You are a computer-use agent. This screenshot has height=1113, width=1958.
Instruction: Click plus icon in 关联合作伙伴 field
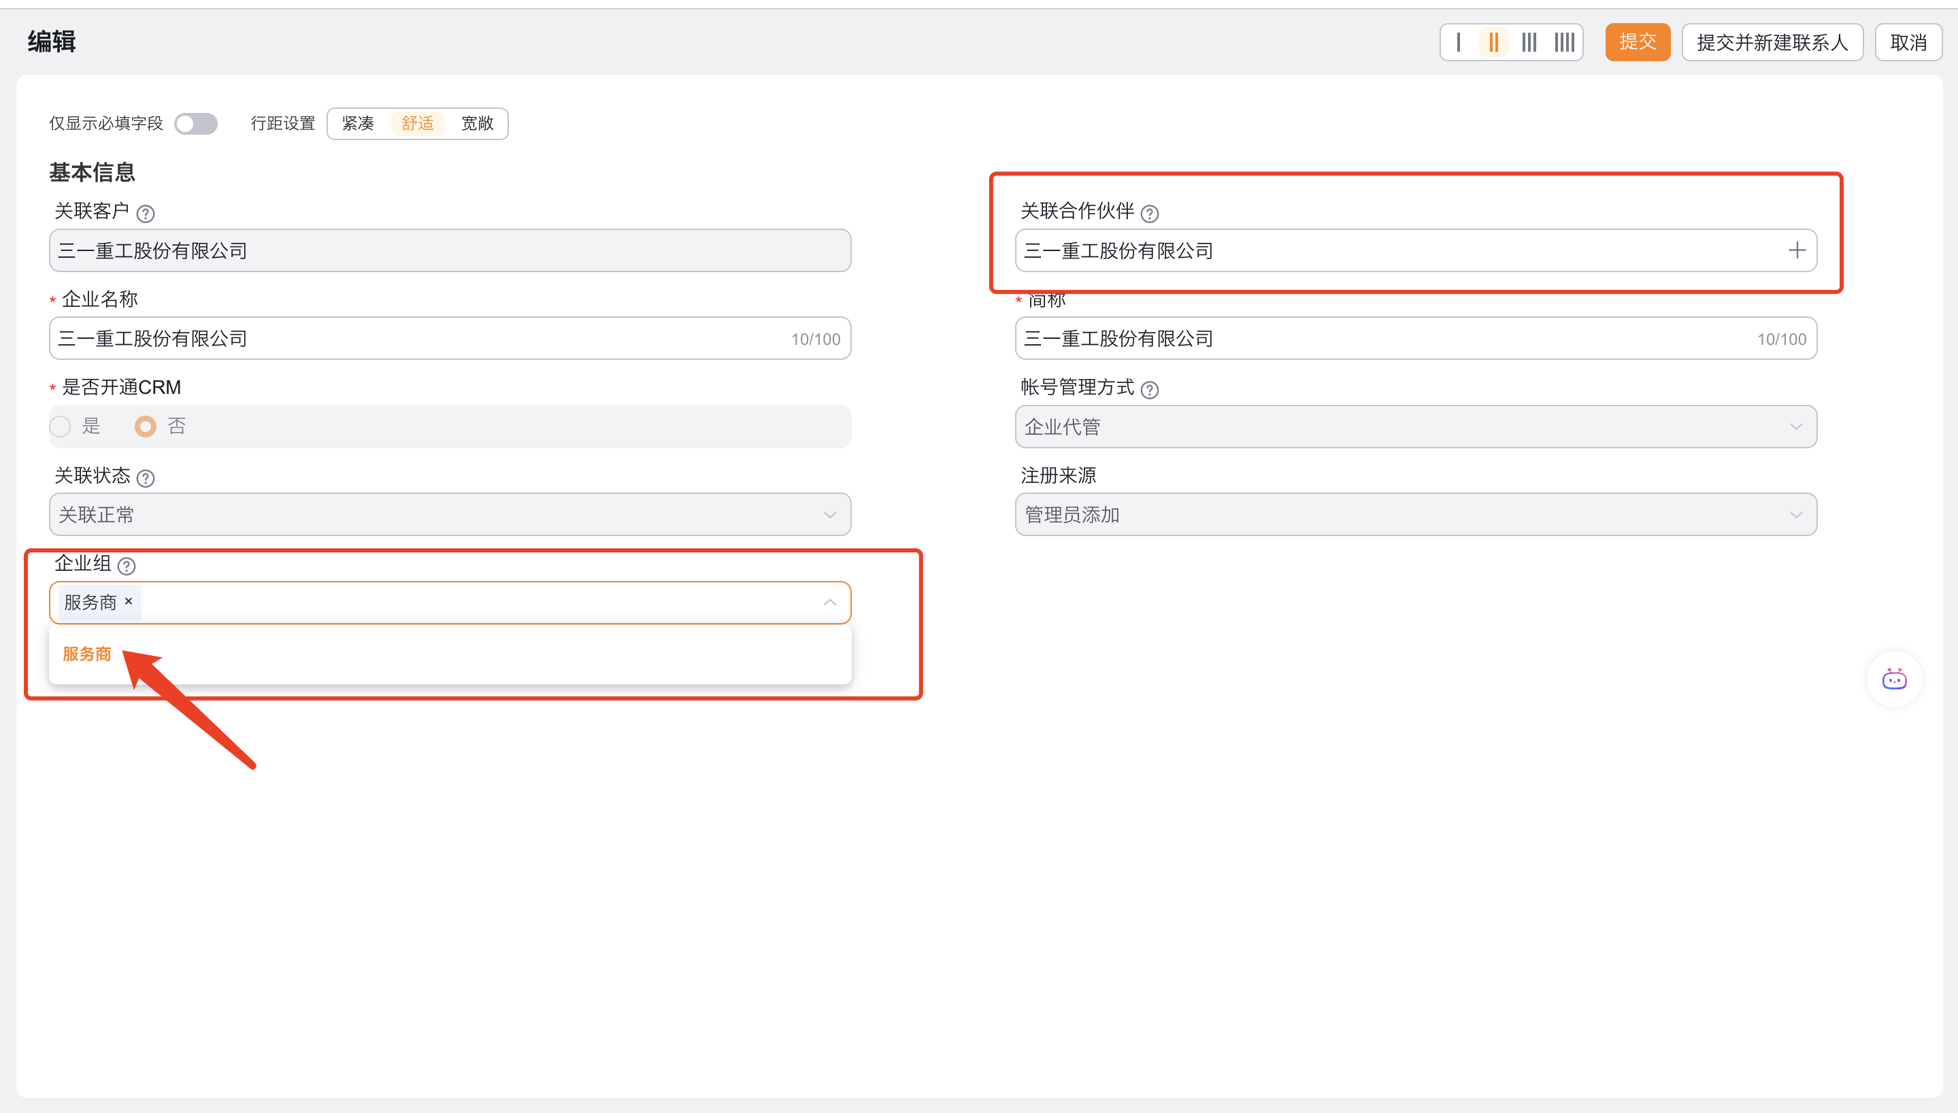coord(1797,250)
